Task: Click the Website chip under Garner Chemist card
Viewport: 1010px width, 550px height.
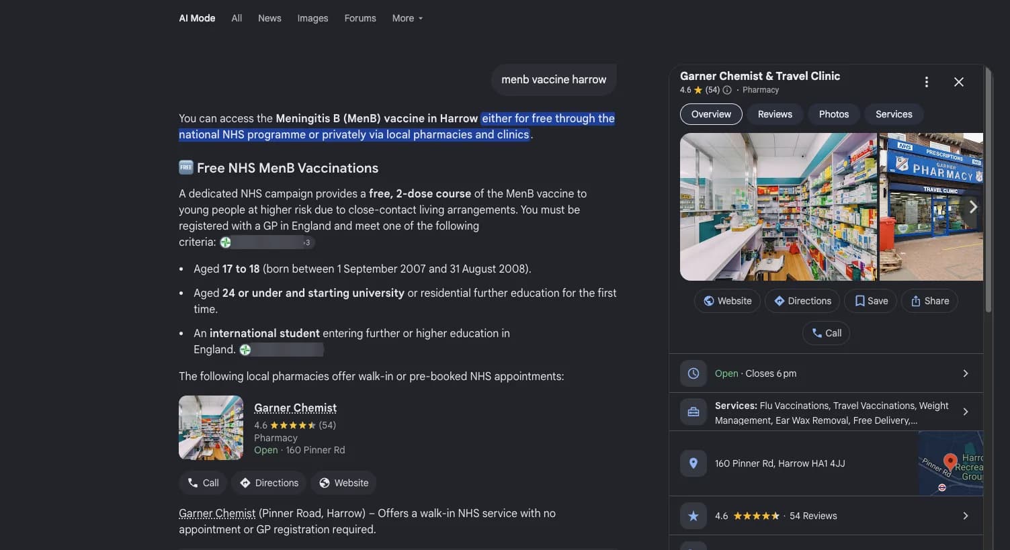Action: (343, 483)
